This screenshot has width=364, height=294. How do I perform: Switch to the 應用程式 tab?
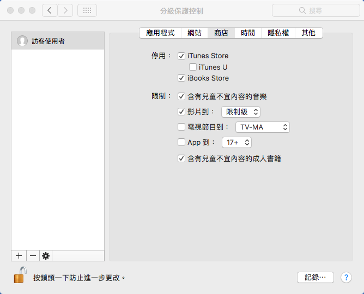(160, 33)
